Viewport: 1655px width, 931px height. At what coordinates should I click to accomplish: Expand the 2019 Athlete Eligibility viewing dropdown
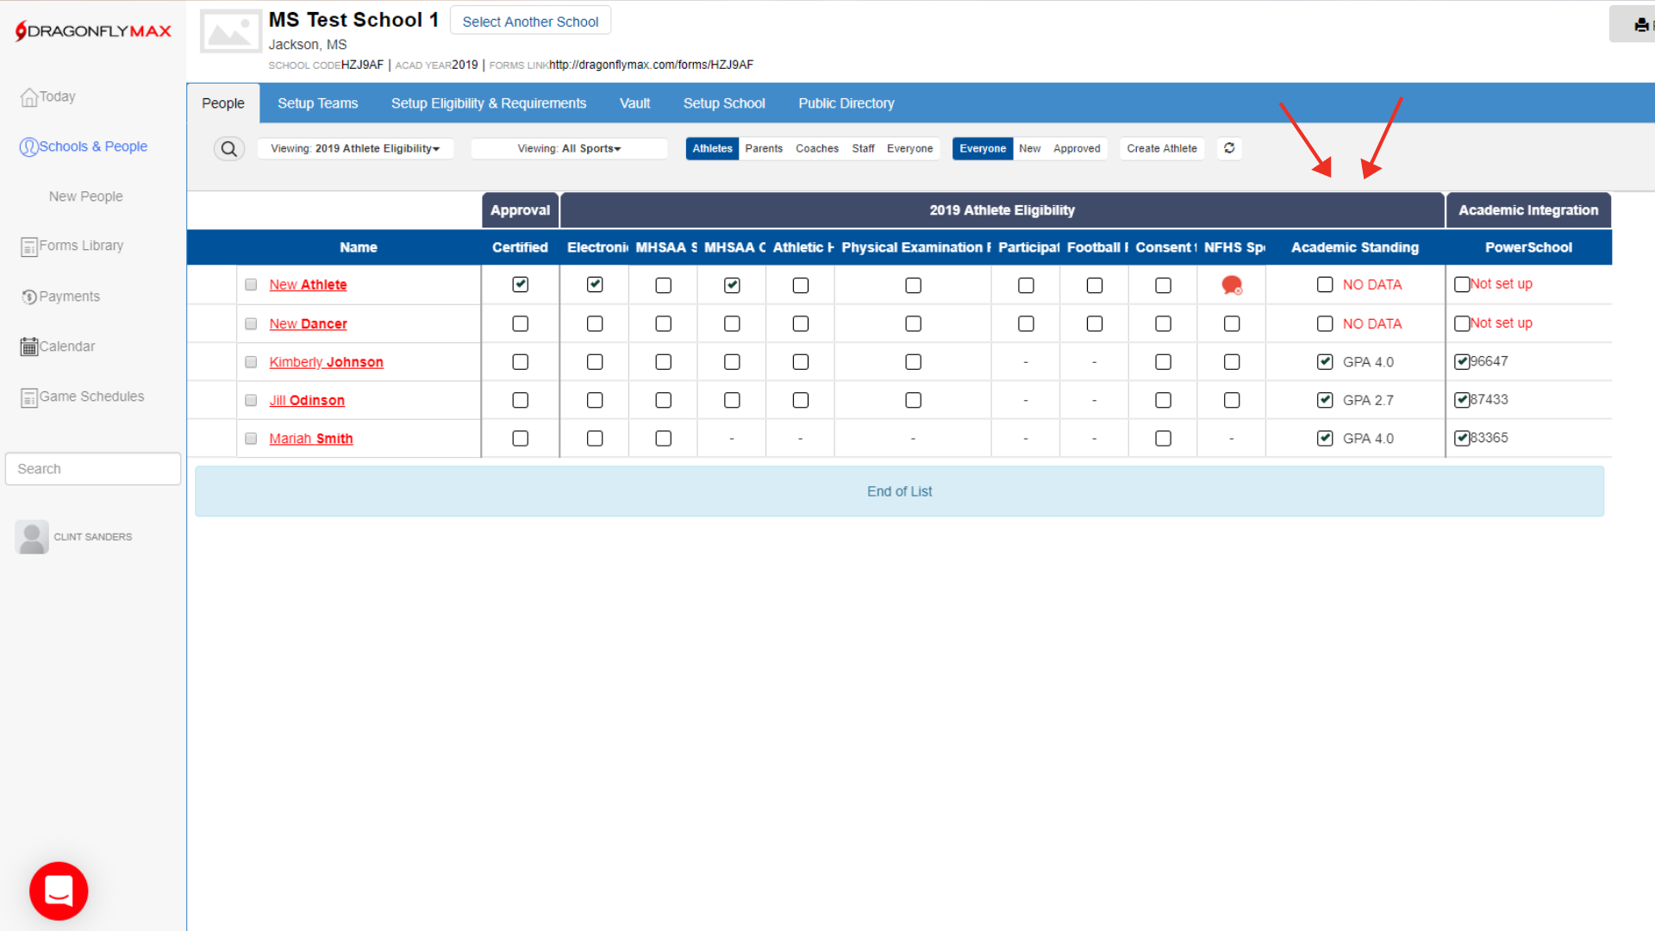pos(355,148)
